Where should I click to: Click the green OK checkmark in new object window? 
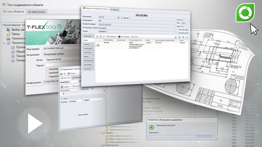[x=61, y=74]
